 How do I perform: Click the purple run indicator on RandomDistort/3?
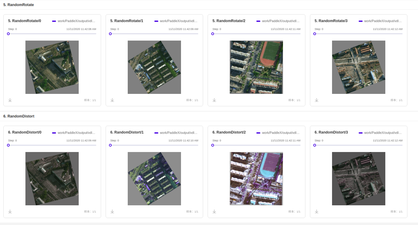click(360, 132)
